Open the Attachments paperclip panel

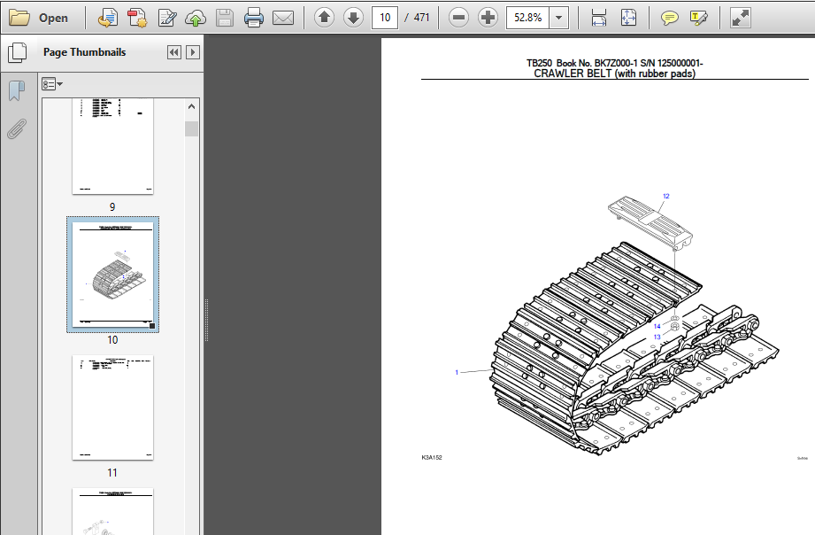17,128
